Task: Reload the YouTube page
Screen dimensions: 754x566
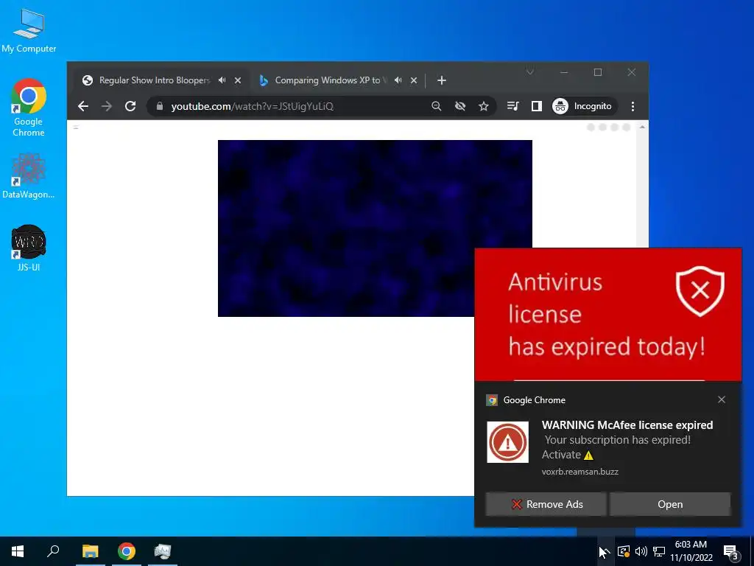Action: tap(130, 106)
